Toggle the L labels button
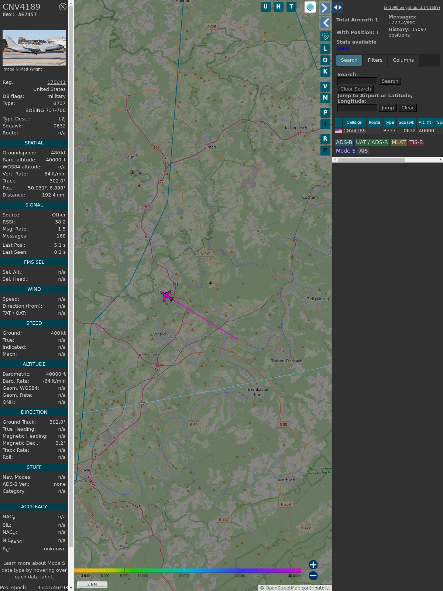The width and height of the screenshot is (443, 591). (x=325, y=49)
